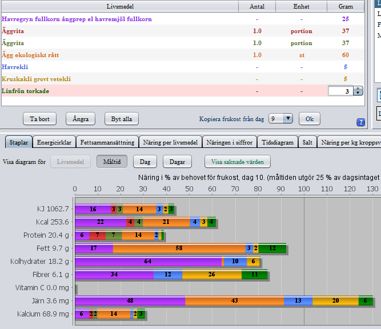The height and width of the screenshot is (329, 381).
Task: Switch diagram view to Dag
Action: tap(145, 162)
